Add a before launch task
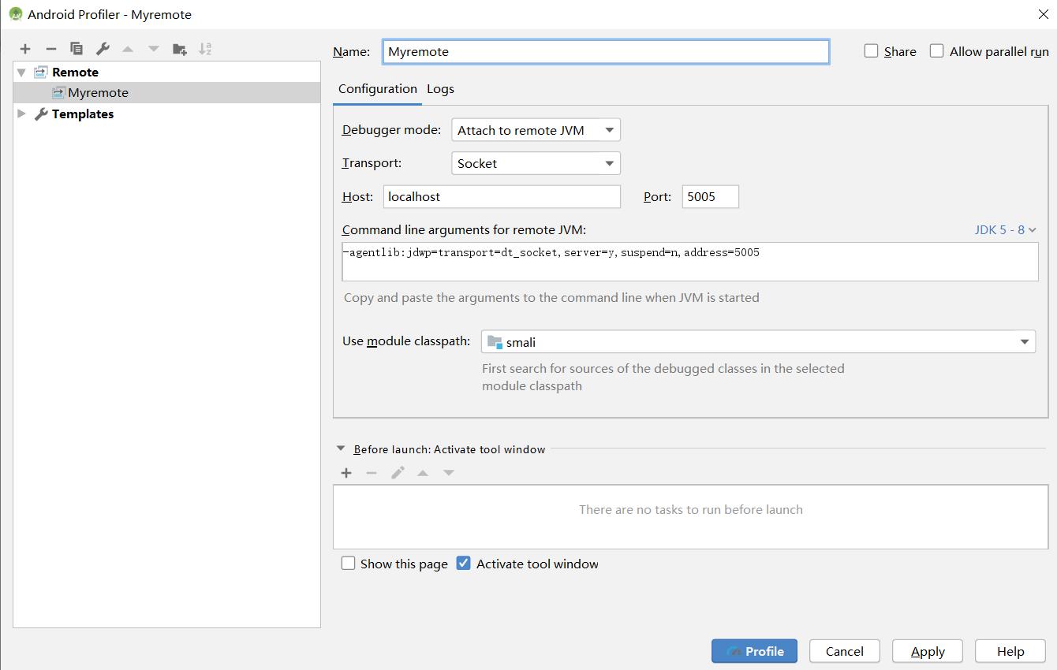 (346, 473)
